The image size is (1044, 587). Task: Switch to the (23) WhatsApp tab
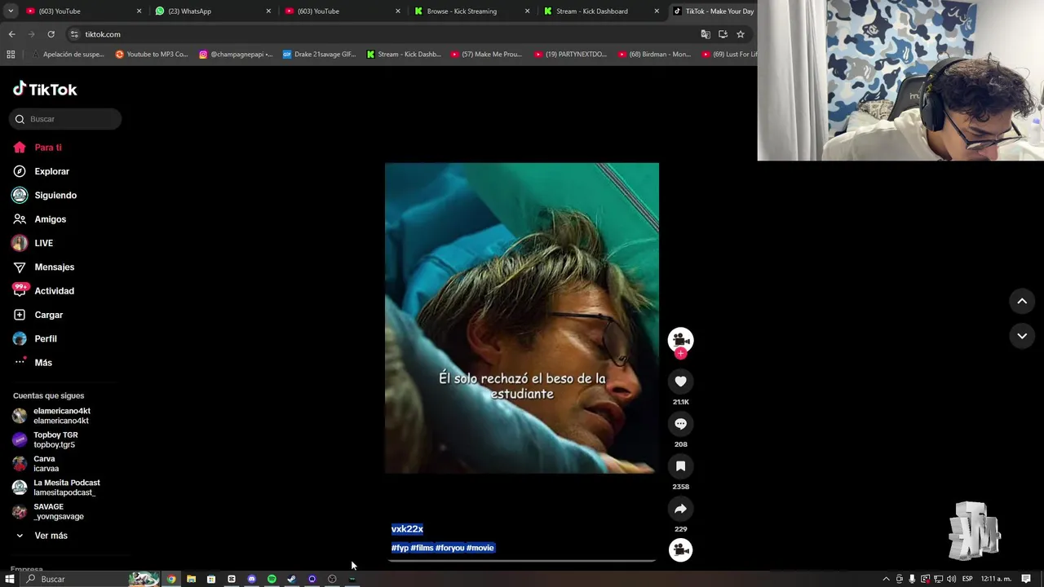pos(210,11)
